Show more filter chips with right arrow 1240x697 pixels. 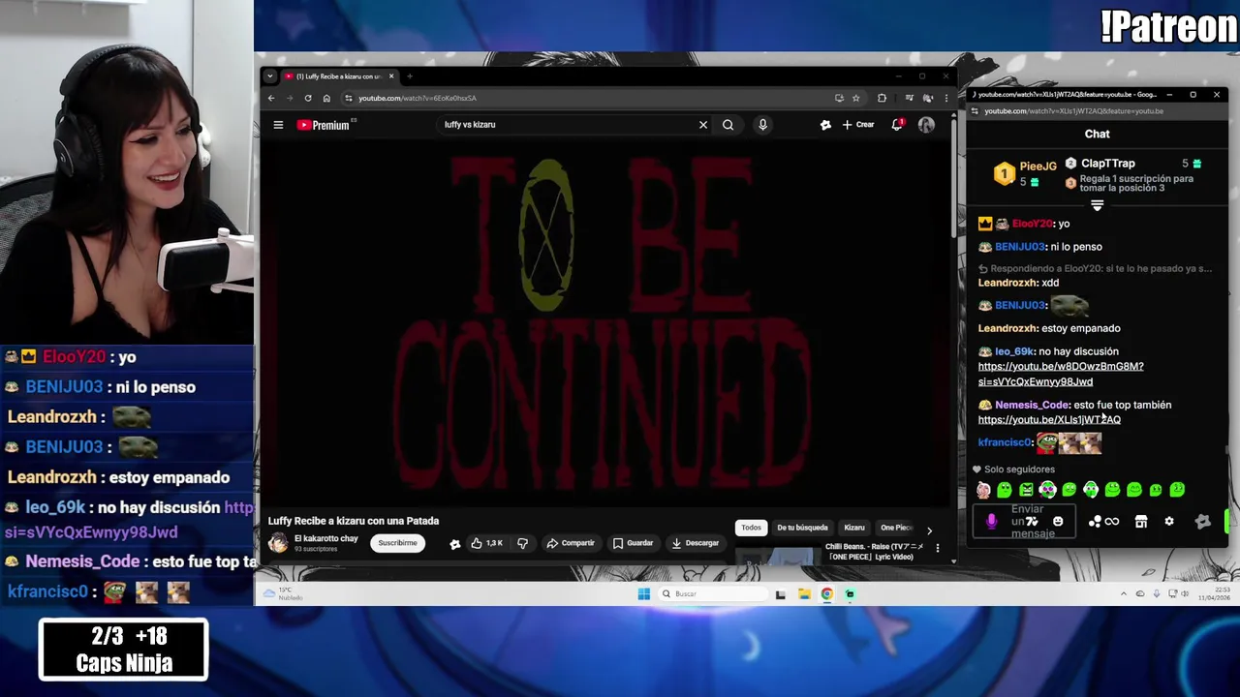pos(929,530)
